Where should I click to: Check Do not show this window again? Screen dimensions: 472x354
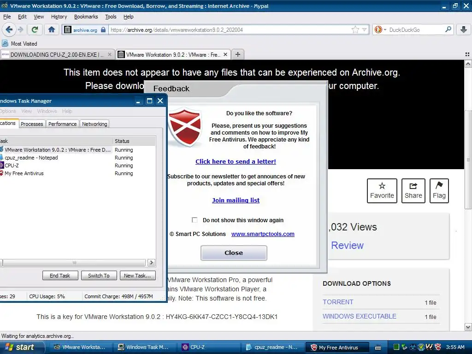(x=195, y=220)
